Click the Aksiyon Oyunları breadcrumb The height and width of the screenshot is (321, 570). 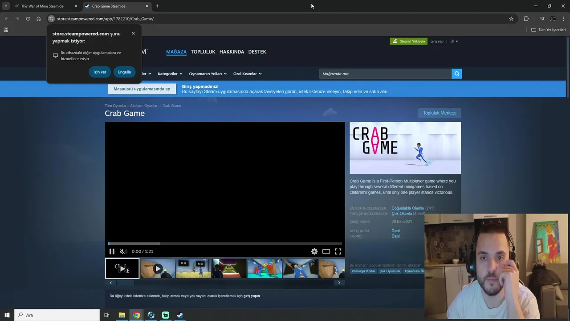(x=144, y=106)
